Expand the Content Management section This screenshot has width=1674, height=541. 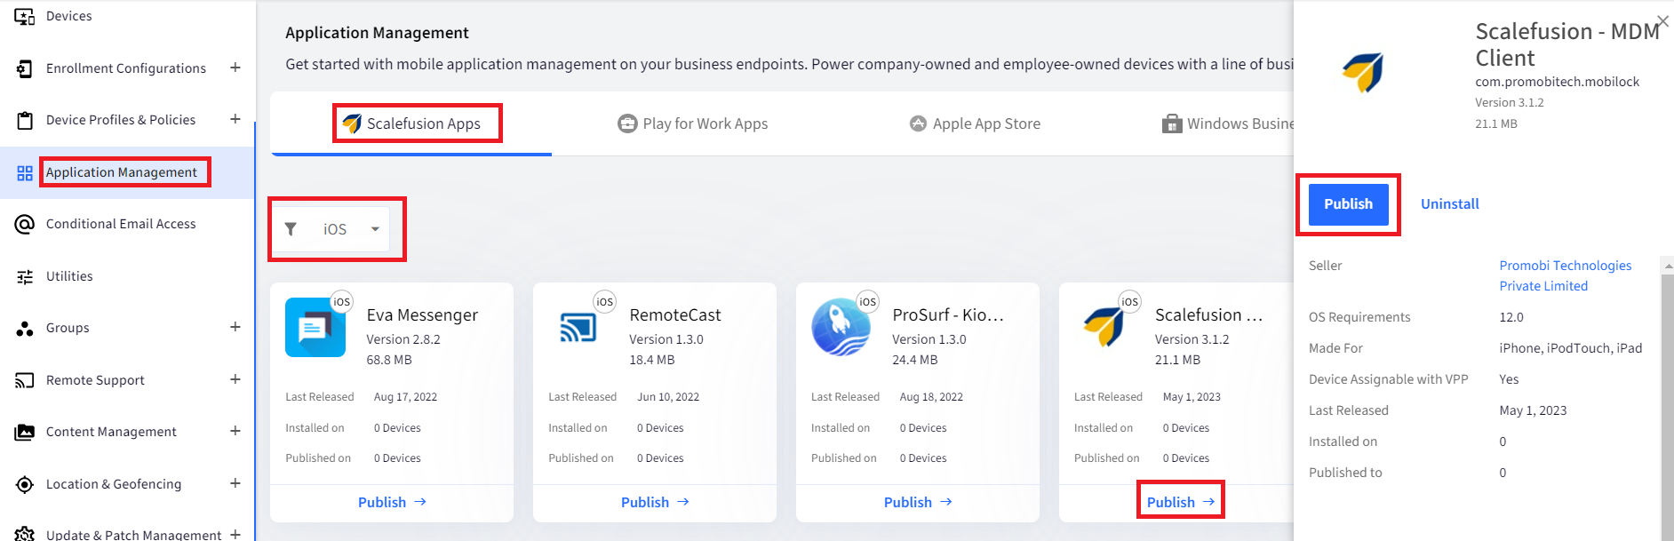235,431
